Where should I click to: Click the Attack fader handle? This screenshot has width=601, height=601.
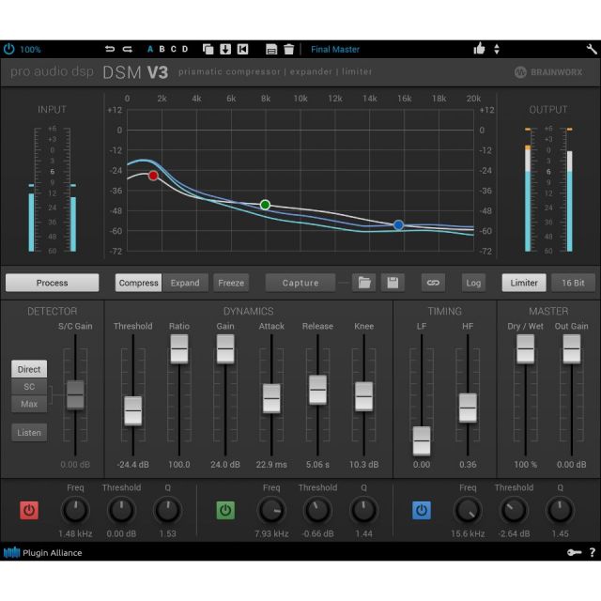coord(271,398)
